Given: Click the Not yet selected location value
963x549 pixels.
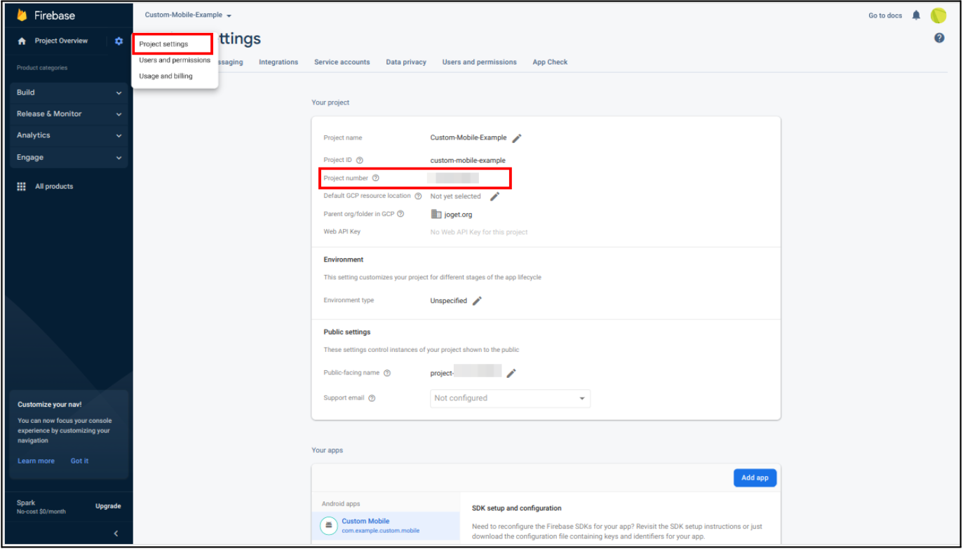Looking at the screenshot, I should click(455, 196).
